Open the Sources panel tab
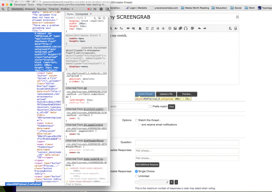The width and height of the screenshot is (272, 192). point(42,9)
